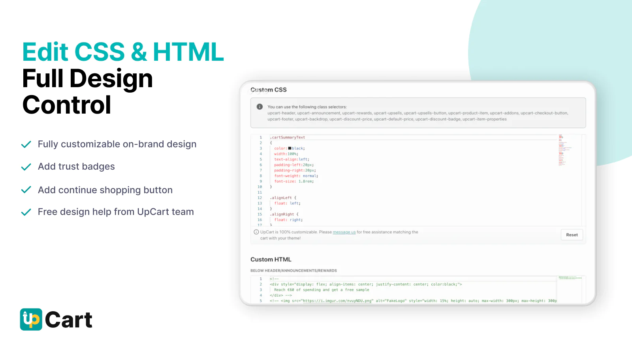
Task: Click the imgur image URL in HTML editor
Action: (x=337, y=301)
